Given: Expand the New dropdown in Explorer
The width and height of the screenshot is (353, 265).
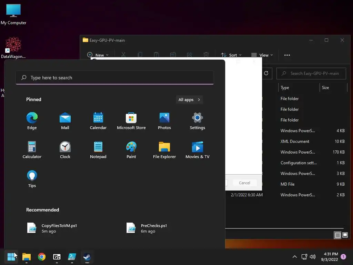Looking at the screenshot, I should [98, 55].
